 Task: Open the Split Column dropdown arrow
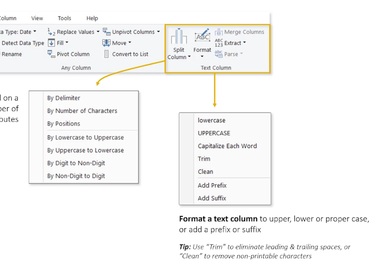point(189,57)
